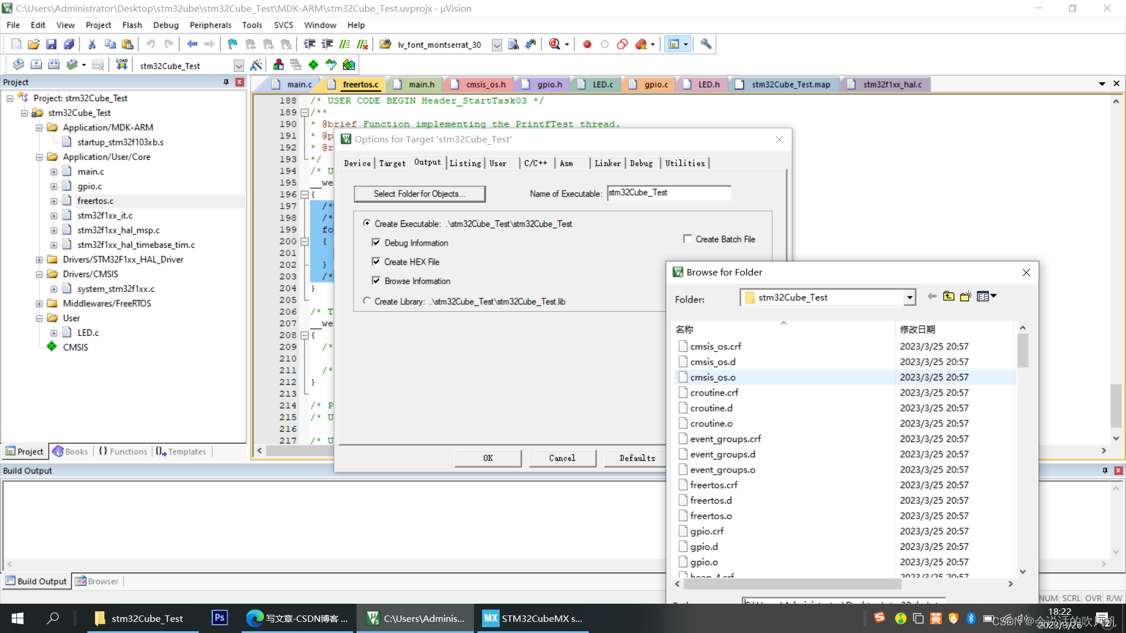Click the Save file toolbar icon
The width and height of the screenshot is (1126, 633).
point(51,45)
